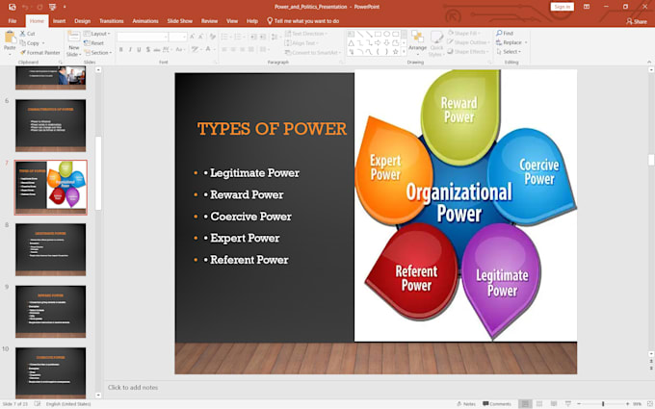Select the slide 6 thumbnail

click(50, 125)
